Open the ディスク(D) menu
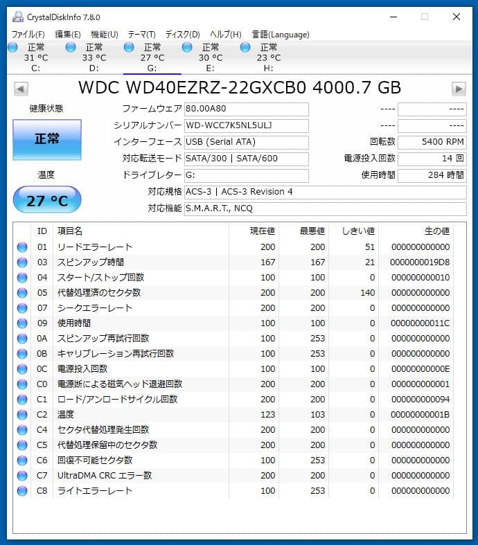Screen dimensions: 478x545 [x=182, y=35]
